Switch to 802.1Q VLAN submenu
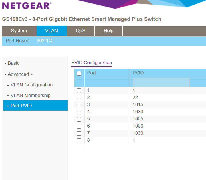206x180 pixels. pos(44,41)
